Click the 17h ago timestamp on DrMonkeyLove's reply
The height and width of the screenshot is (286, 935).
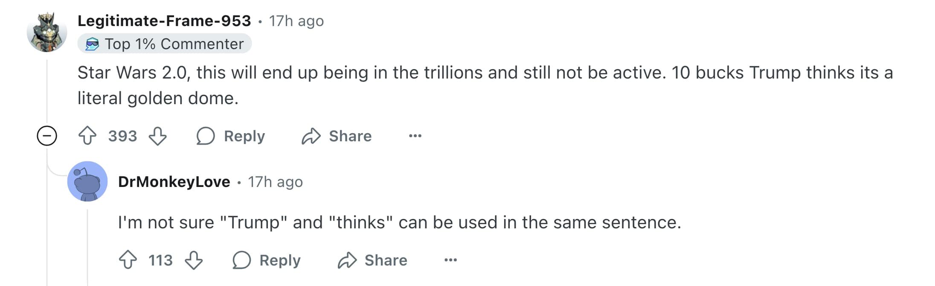coord(276,182)
